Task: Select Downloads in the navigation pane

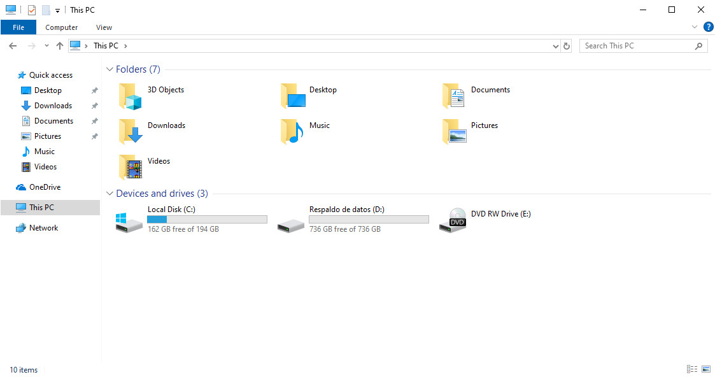Action: [53, 106]
